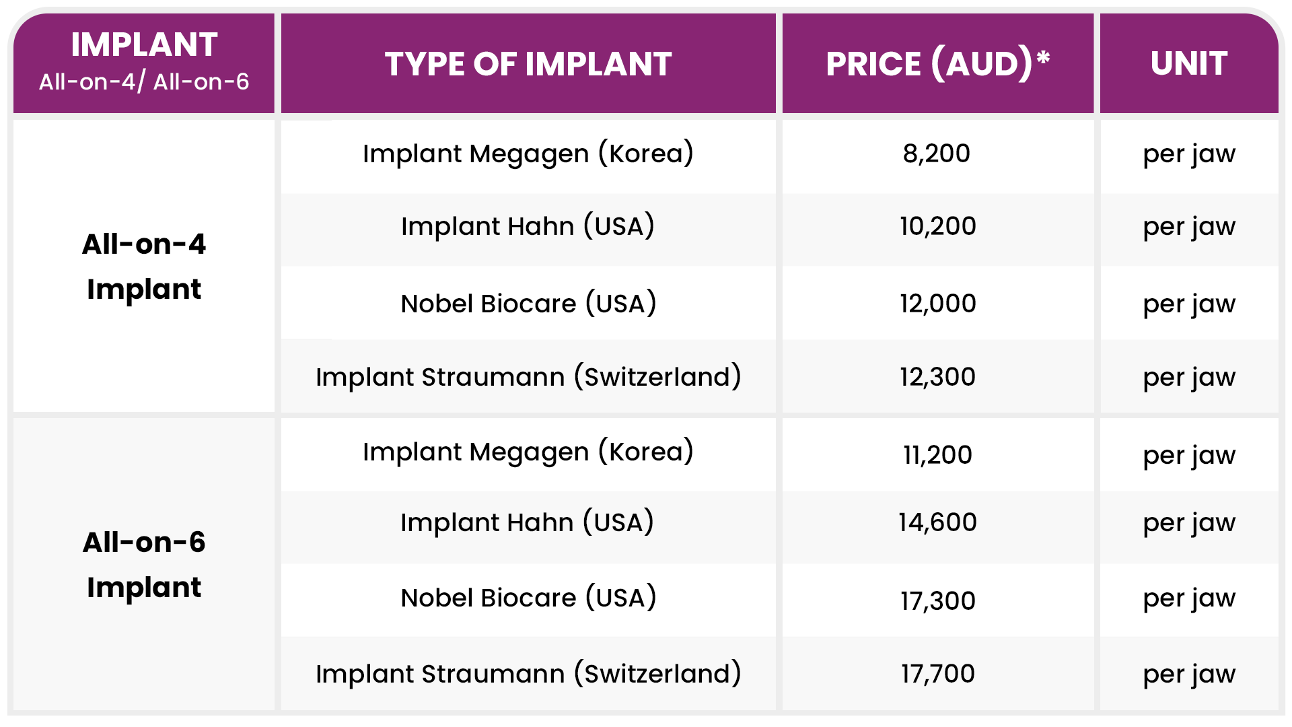Click the IMPLANT column header
Screen dimensions: 1292x727
coord(144,46)
